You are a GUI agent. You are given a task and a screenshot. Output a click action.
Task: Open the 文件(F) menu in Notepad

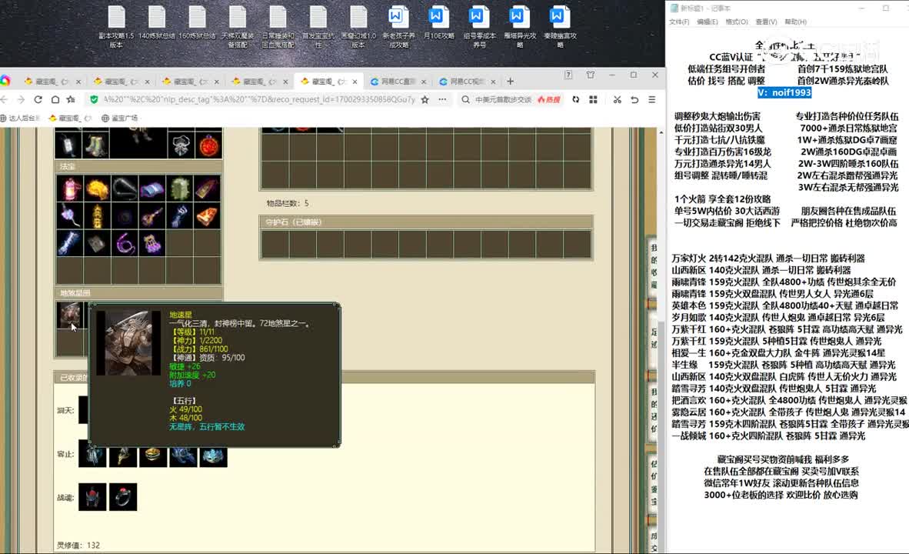(679, 22)
